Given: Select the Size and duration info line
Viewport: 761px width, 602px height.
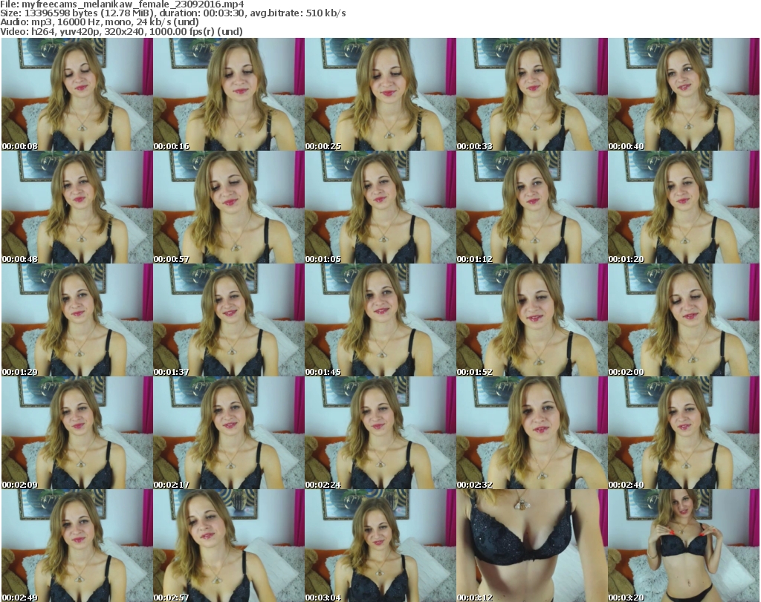Looking at the screenshot, I should coord(173,13).
